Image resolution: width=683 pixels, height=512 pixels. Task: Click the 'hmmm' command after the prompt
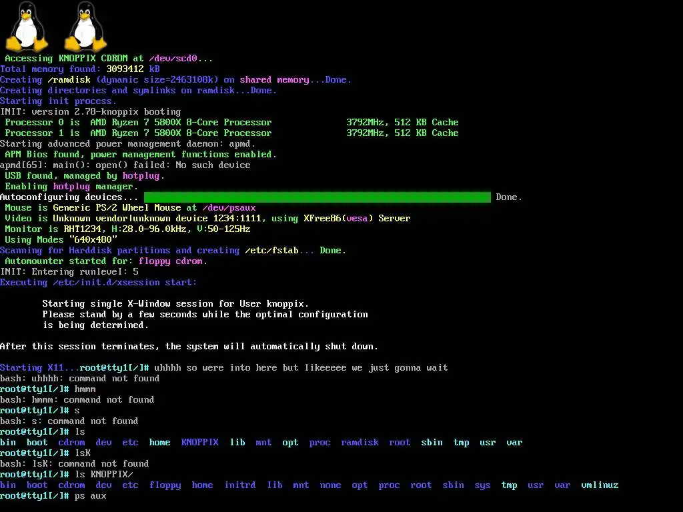point(85,389)
